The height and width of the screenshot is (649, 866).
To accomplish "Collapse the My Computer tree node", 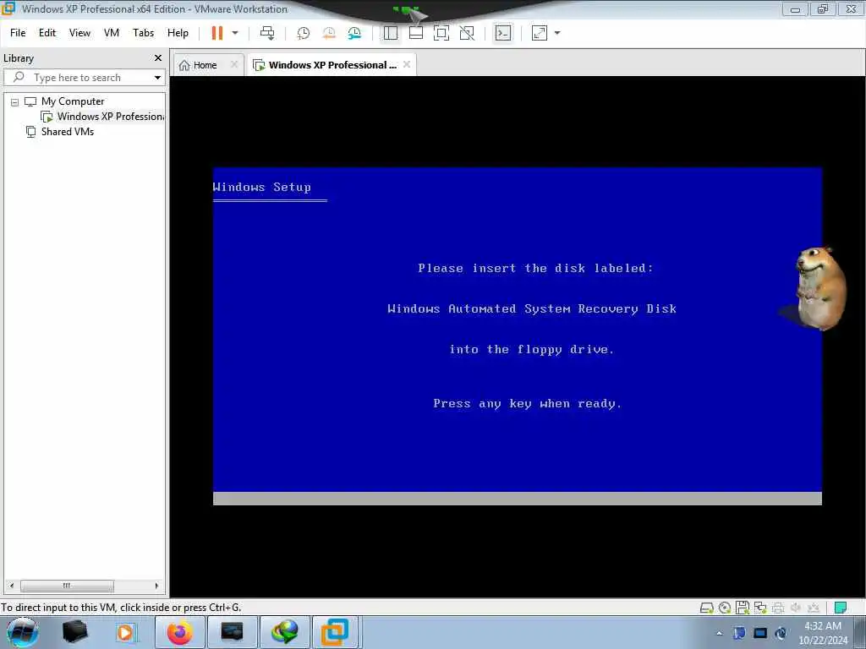I will pyautogui.click(x=15, y=102).
